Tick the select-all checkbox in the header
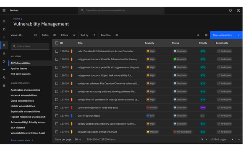This screenshot has height=151, width=243. point(57,43)
